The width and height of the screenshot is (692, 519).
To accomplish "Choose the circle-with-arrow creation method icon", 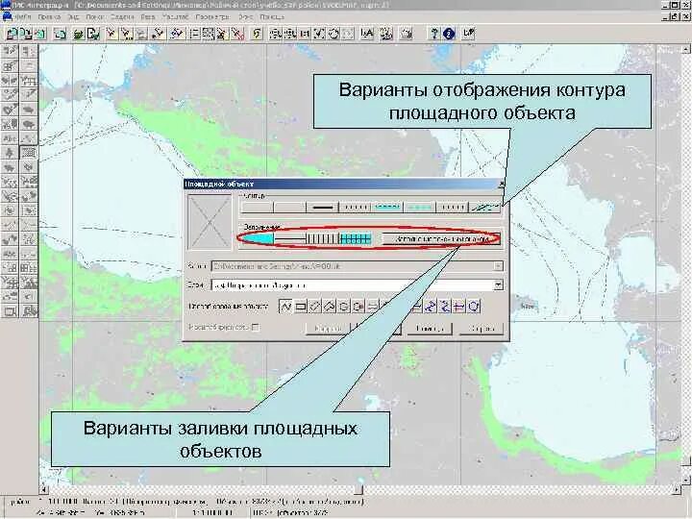I will [x=358, y=306].
